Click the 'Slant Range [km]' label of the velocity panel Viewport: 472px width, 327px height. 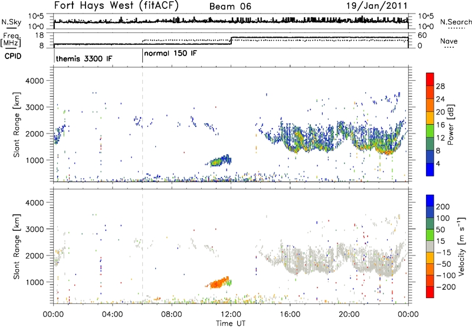(x=17, y=246)
